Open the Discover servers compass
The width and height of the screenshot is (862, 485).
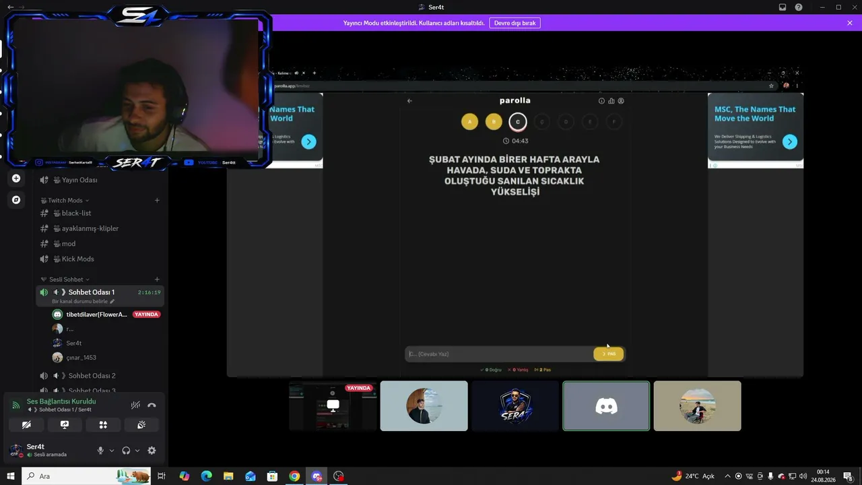point(16,200)
